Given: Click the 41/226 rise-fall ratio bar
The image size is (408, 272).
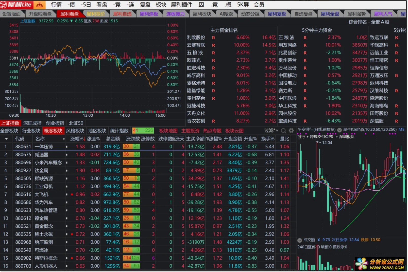Looking at the screenshot, I should pos(143,131).
